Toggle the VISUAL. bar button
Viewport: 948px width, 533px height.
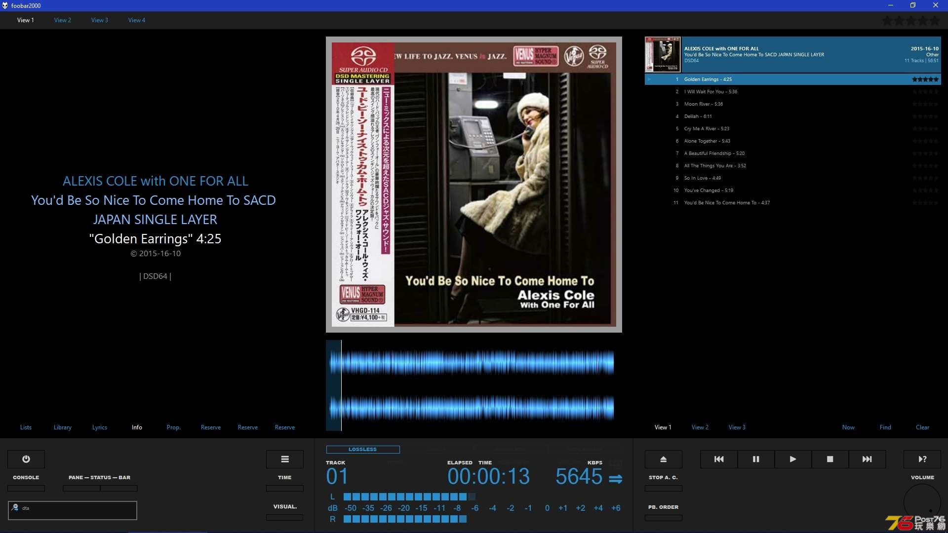point(285,517)
